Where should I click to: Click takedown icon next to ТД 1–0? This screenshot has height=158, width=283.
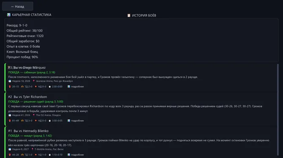22,155
